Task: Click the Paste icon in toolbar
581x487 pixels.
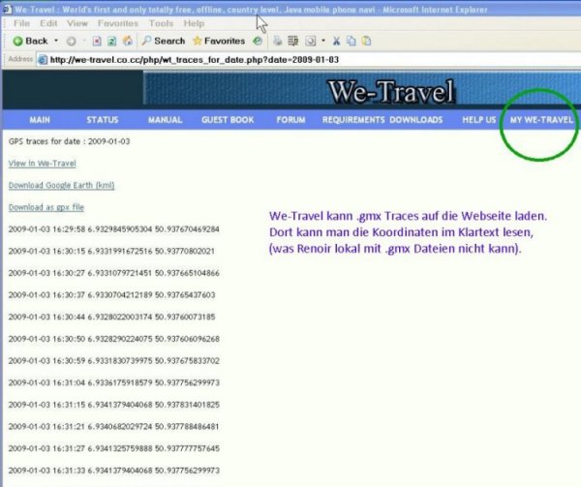Action: click(366, 41)
